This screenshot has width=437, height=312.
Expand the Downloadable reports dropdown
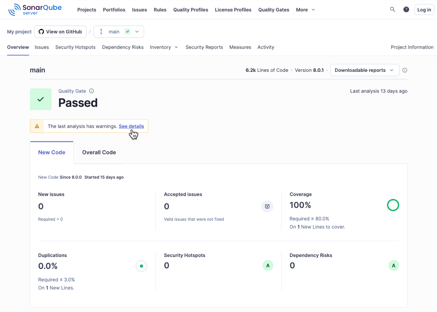coord(365,70)
